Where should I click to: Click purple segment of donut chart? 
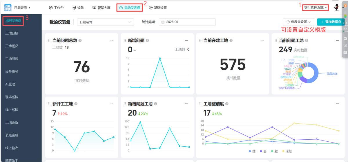(303, 80)
